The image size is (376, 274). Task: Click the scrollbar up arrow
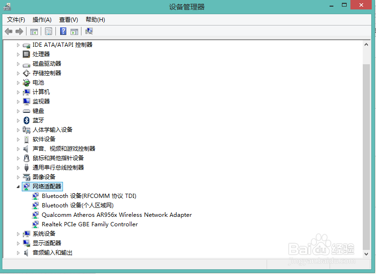pyautogui.click(x=366, y=44)
